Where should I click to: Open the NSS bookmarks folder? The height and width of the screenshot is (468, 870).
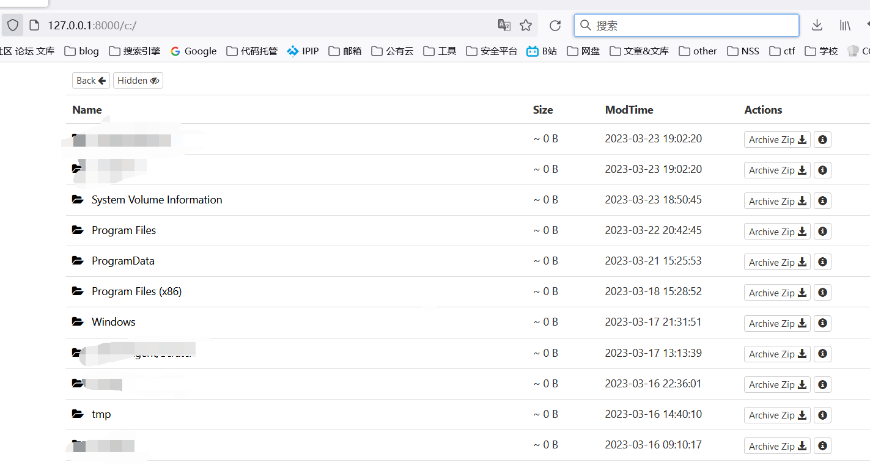click(x=743, y=51)
